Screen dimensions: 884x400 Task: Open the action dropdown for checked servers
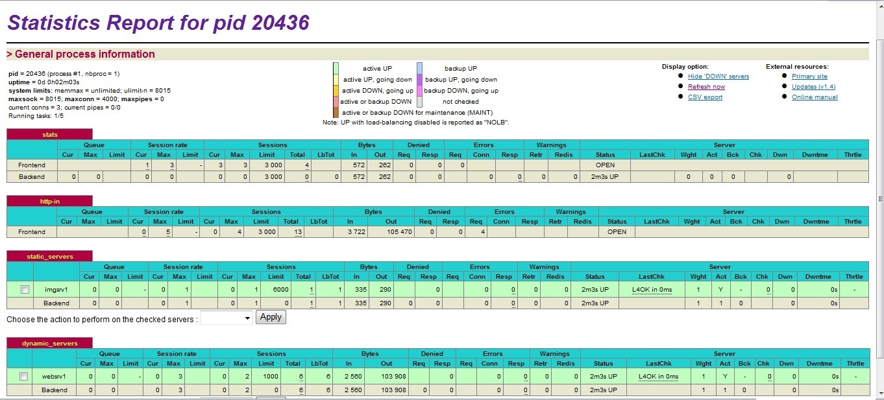point(227,318)
